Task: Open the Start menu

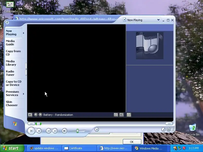Action: pyautogui.click(x=12, y=148)
